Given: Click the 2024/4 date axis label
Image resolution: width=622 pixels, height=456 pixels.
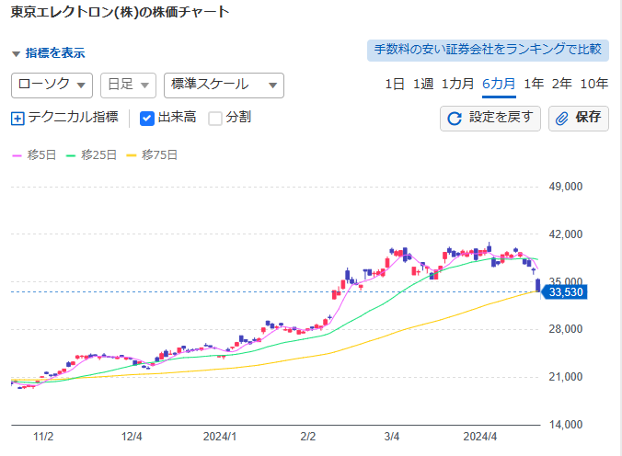Looking at the screenshot, I should [x=480, y=437].
